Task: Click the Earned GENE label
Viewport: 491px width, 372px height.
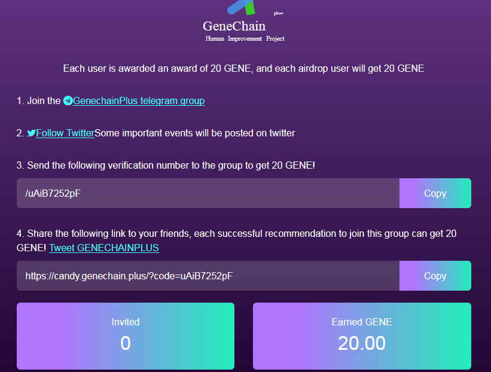Action: click(x=362, y=322)
